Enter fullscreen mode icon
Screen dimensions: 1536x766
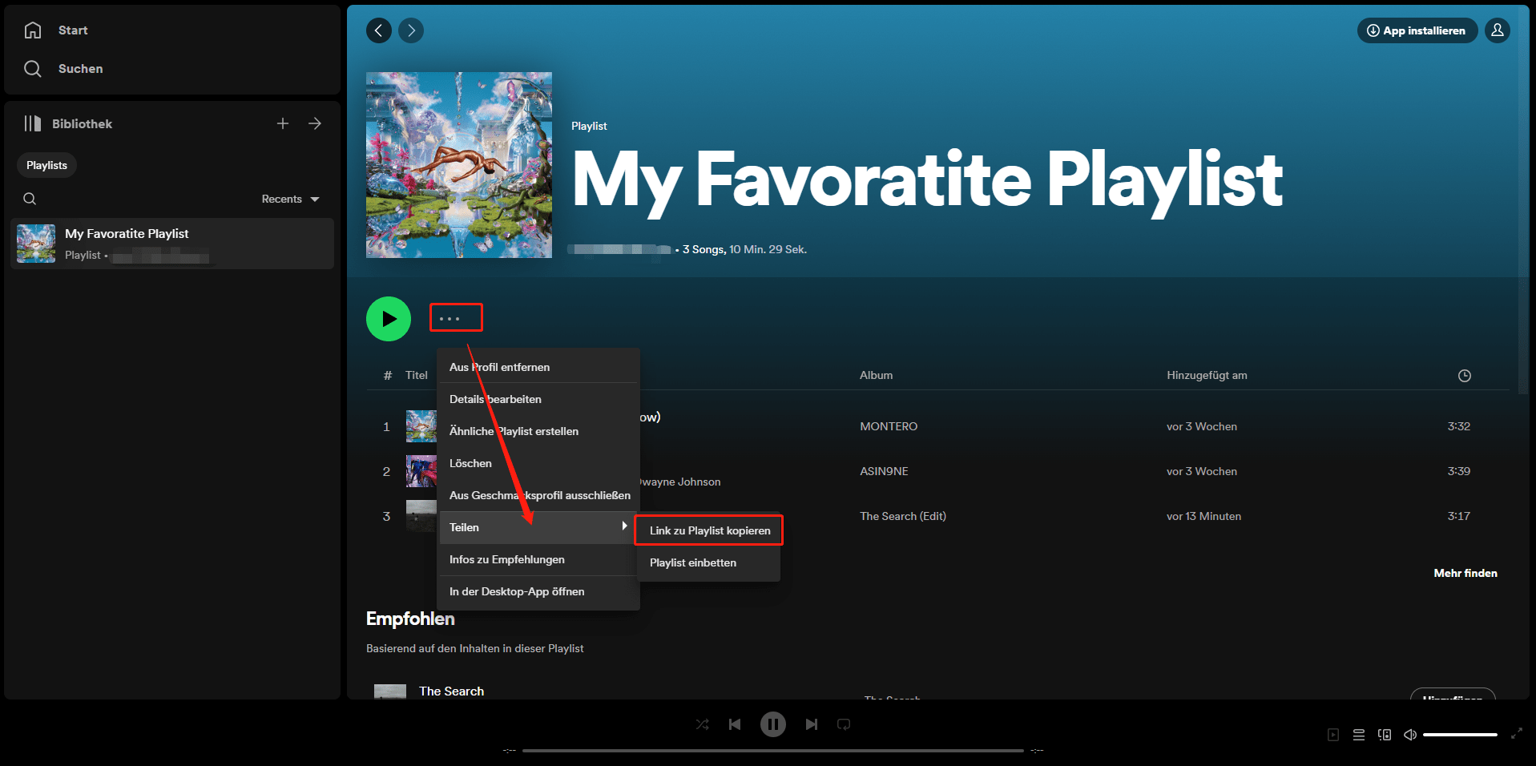1517,734
